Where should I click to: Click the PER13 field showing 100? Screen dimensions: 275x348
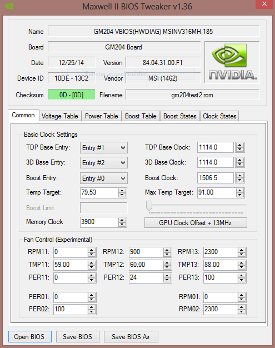coord(221,277)
